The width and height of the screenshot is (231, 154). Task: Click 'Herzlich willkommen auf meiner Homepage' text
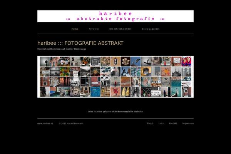pyautogui.click(x=62, y=49)
